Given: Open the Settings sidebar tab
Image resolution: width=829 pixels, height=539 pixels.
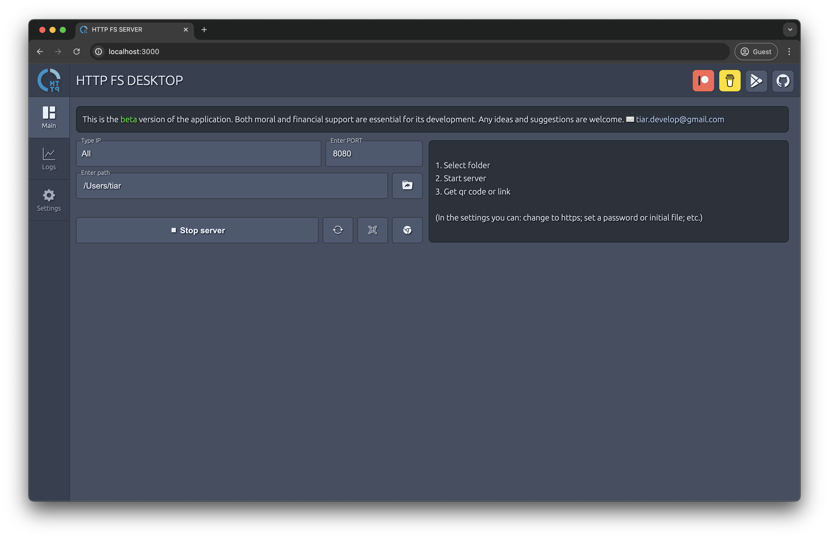Looking at the screenshot, I should pyautogui.click(x=49, y=200).
